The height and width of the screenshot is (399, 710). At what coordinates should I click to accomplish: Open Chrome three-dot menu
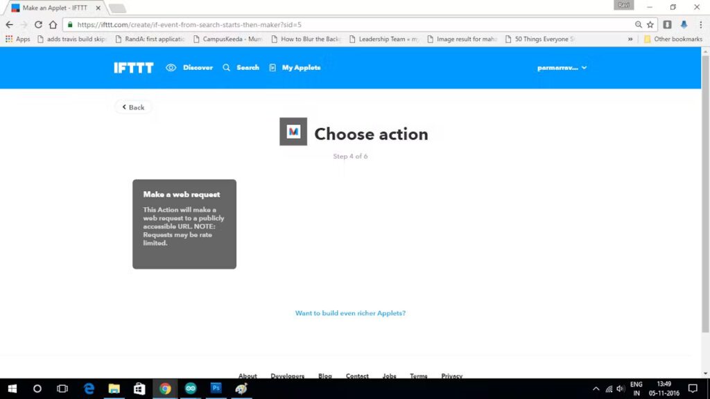700,24
